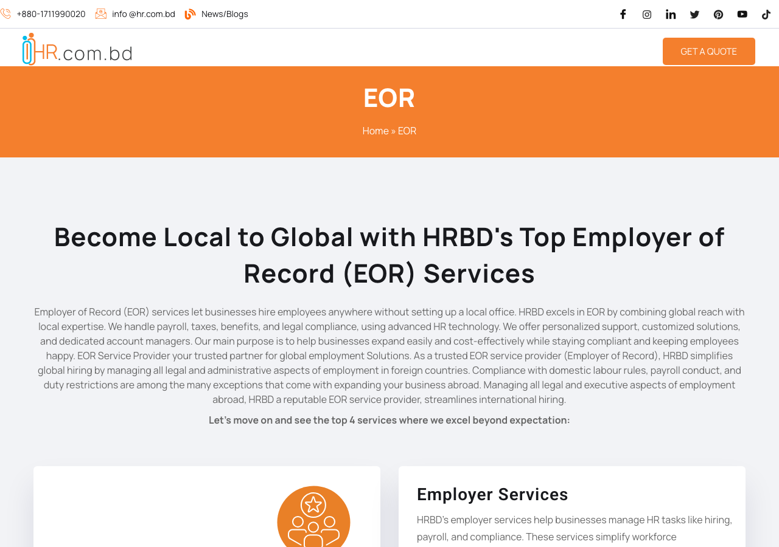Open the News/Blogs link
The width and height of the screenshot is (779, 547).
pos(225,14)
